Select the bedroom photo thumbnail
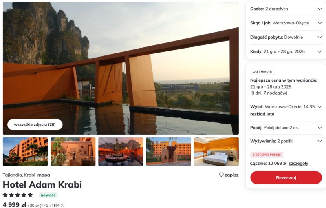Screen dimensions: 326x208 pyautogui.click(x=216, y=152)
